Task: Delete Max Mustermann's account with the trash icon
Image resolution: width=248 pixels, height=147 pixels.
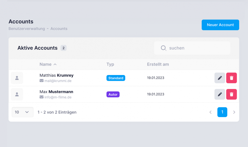Action: click(x=231, y=94)
